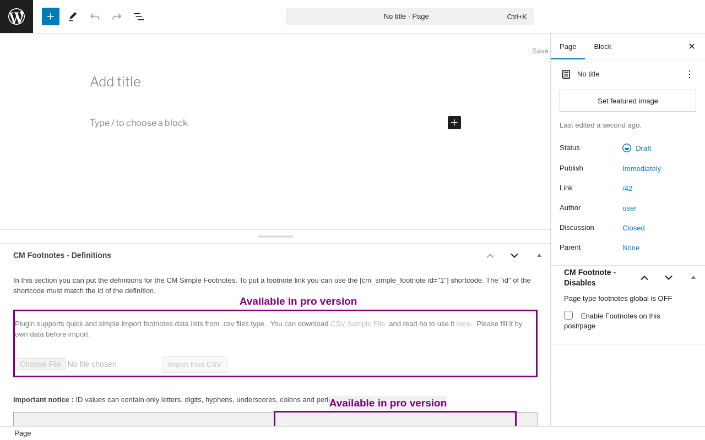Collapse the CM Footnotes Definitions panel
This screenshot has height=440, width=705.
pos(539,256)
